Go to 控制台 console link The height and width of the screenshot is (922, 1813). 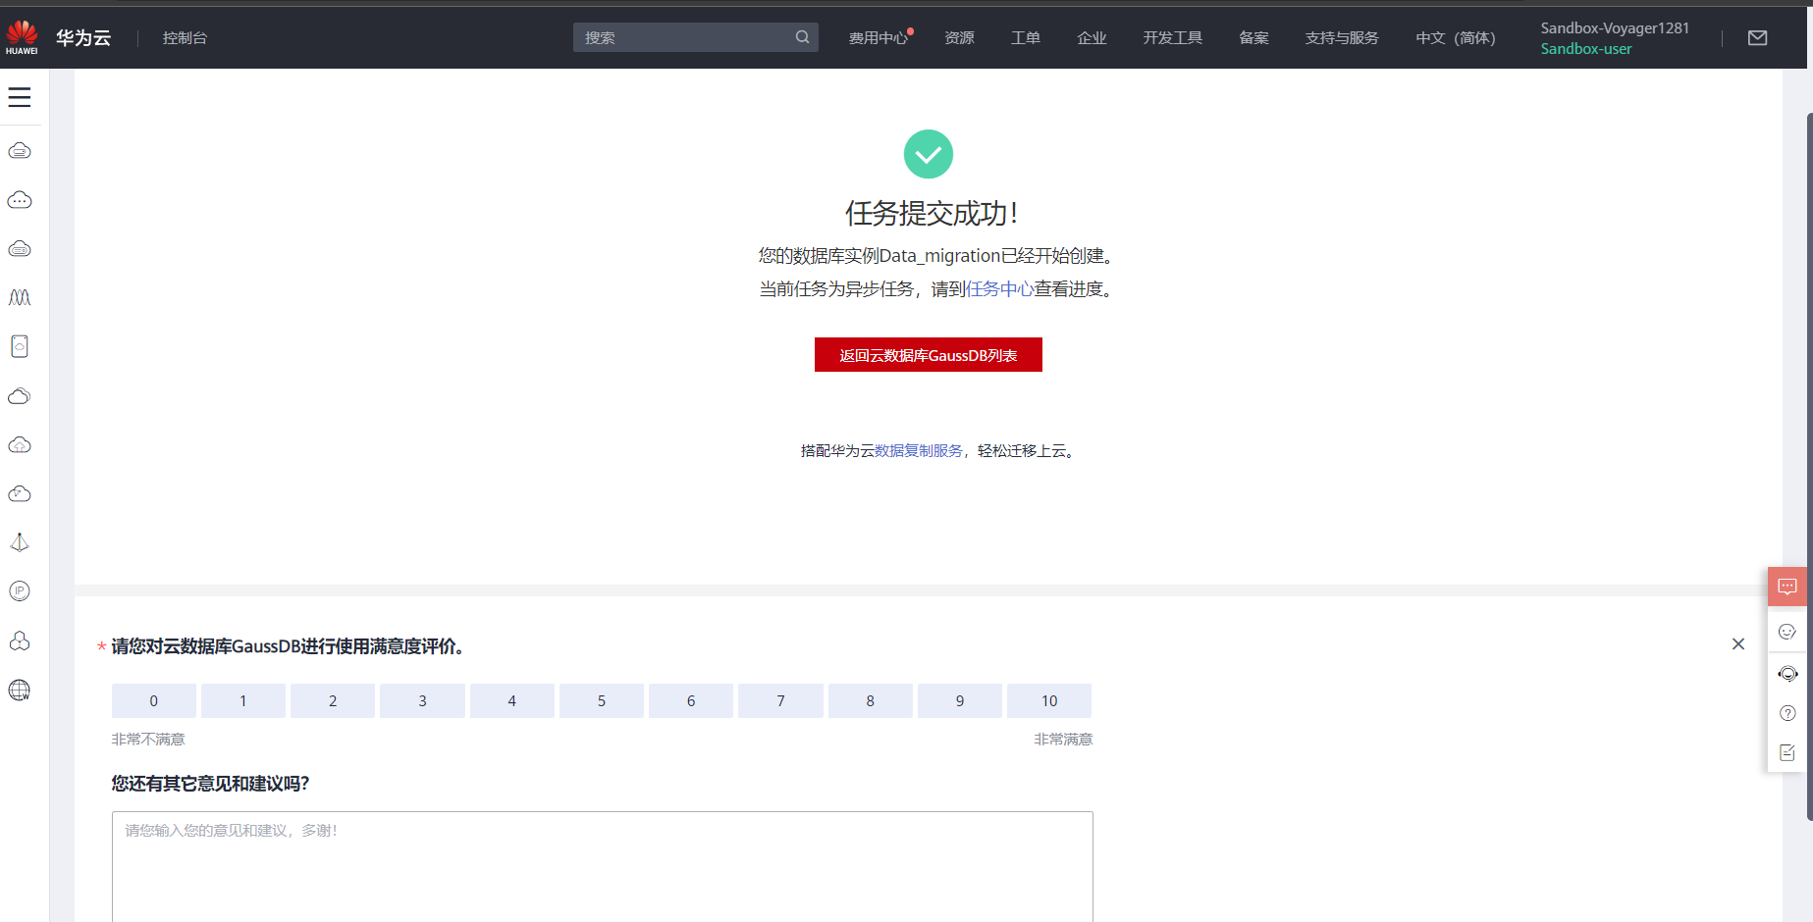(185, 38)
